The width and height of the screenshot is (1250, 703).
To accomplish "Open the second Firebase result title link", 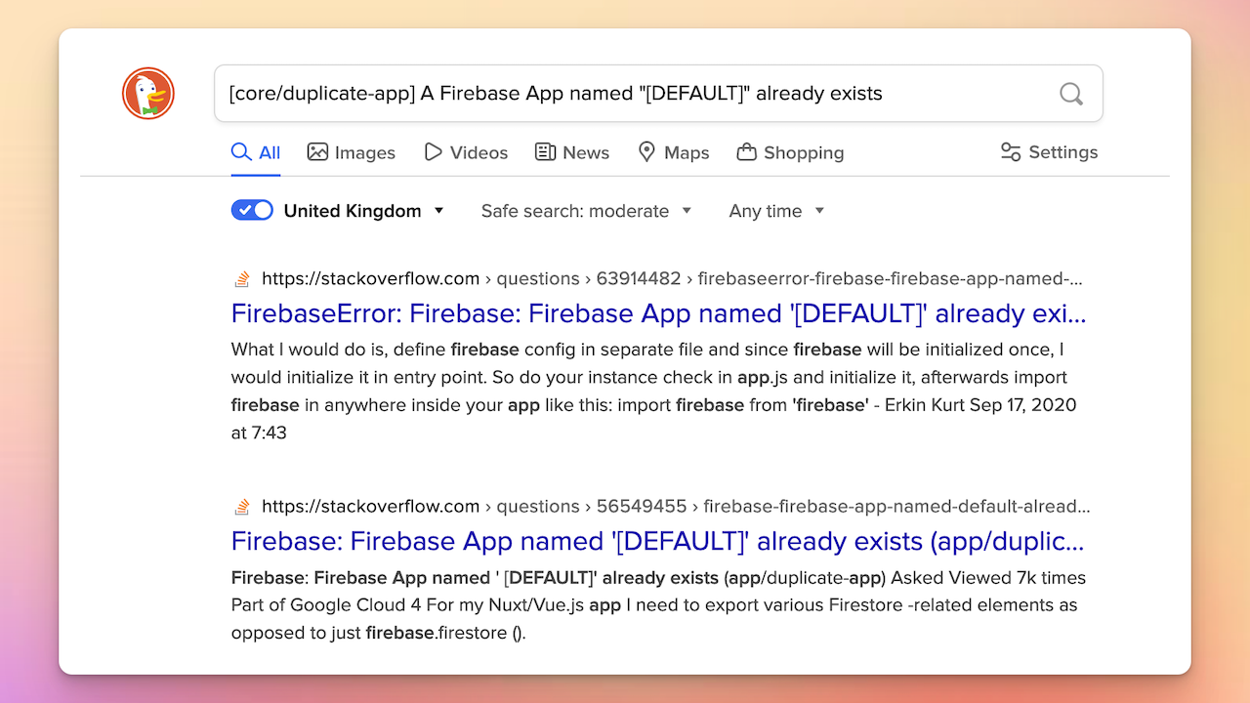I will point(658,541).
